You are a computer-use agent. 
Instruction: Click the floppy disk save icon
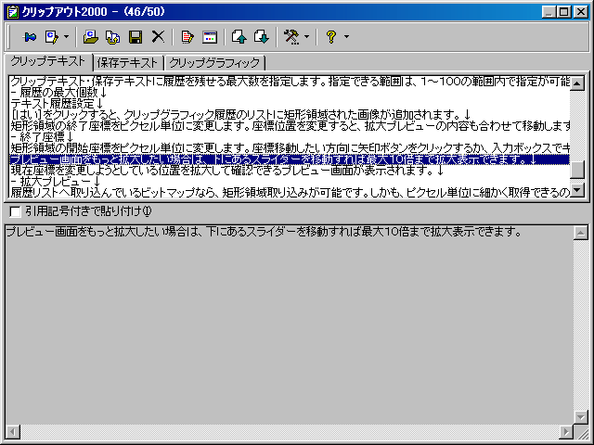tap(136, 37)
